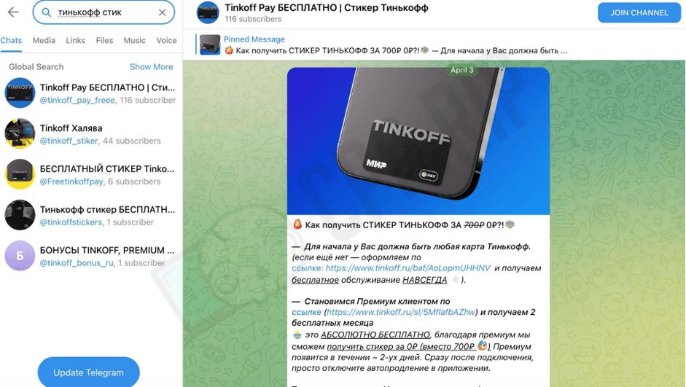
Task: Switch to the Links tab
Action: pos(75,40)
